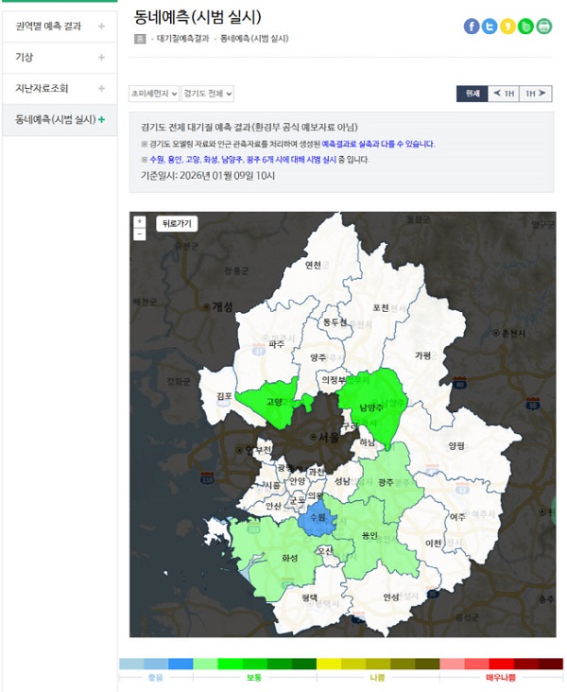Open the 초미세먼지 pollutant dropdown

tap(154, 94)
